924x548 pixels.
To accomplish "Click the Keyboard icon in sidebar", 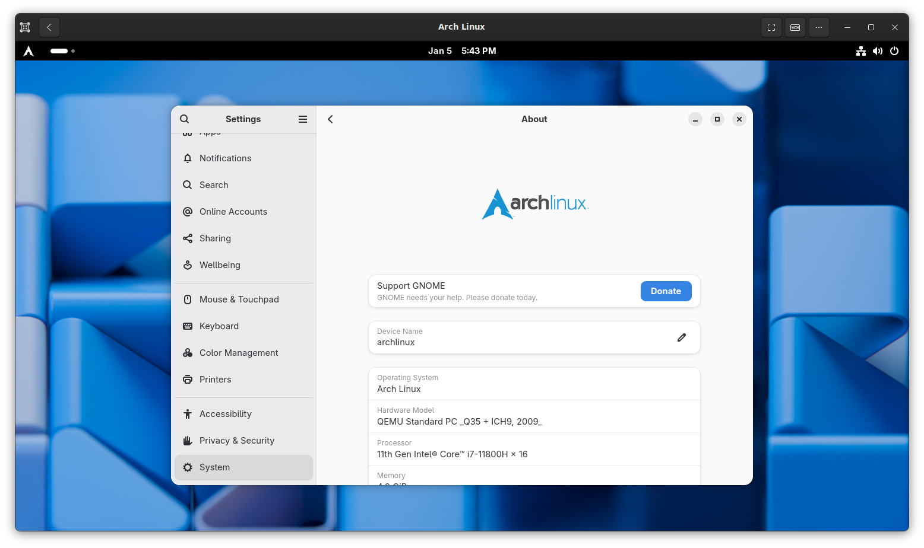I will click(x=188, y=326).
